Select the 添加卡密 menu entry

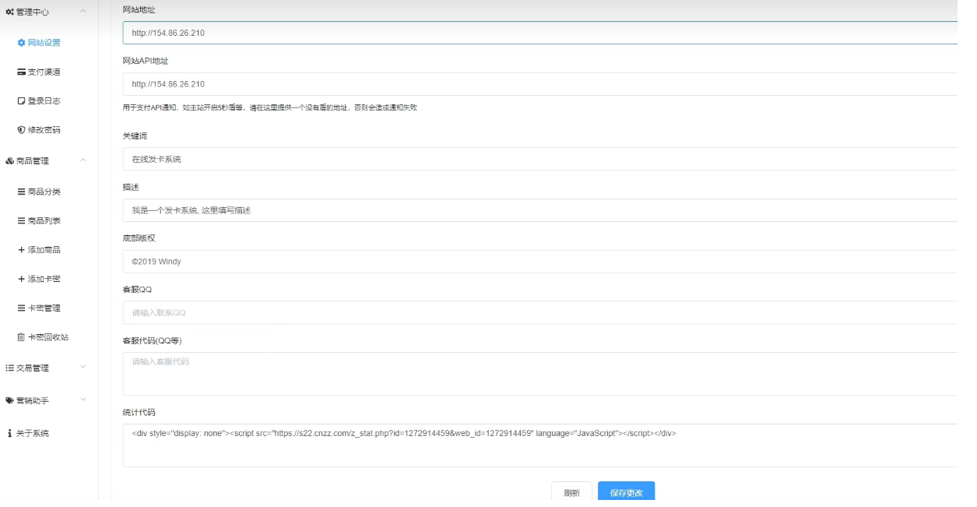(x=44, y=279)
